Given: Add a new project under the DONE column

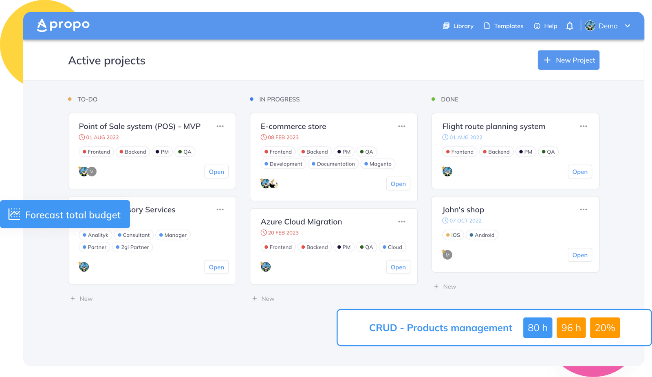Looking at the screenshot, I should coord(445,286).
